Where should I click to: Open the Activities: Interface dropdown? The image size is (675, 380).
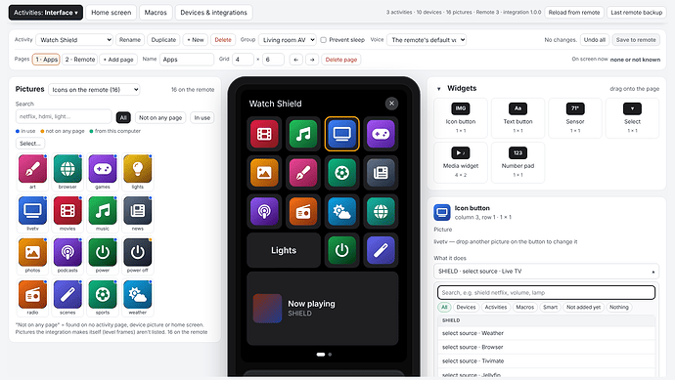(x=46, y=13)
